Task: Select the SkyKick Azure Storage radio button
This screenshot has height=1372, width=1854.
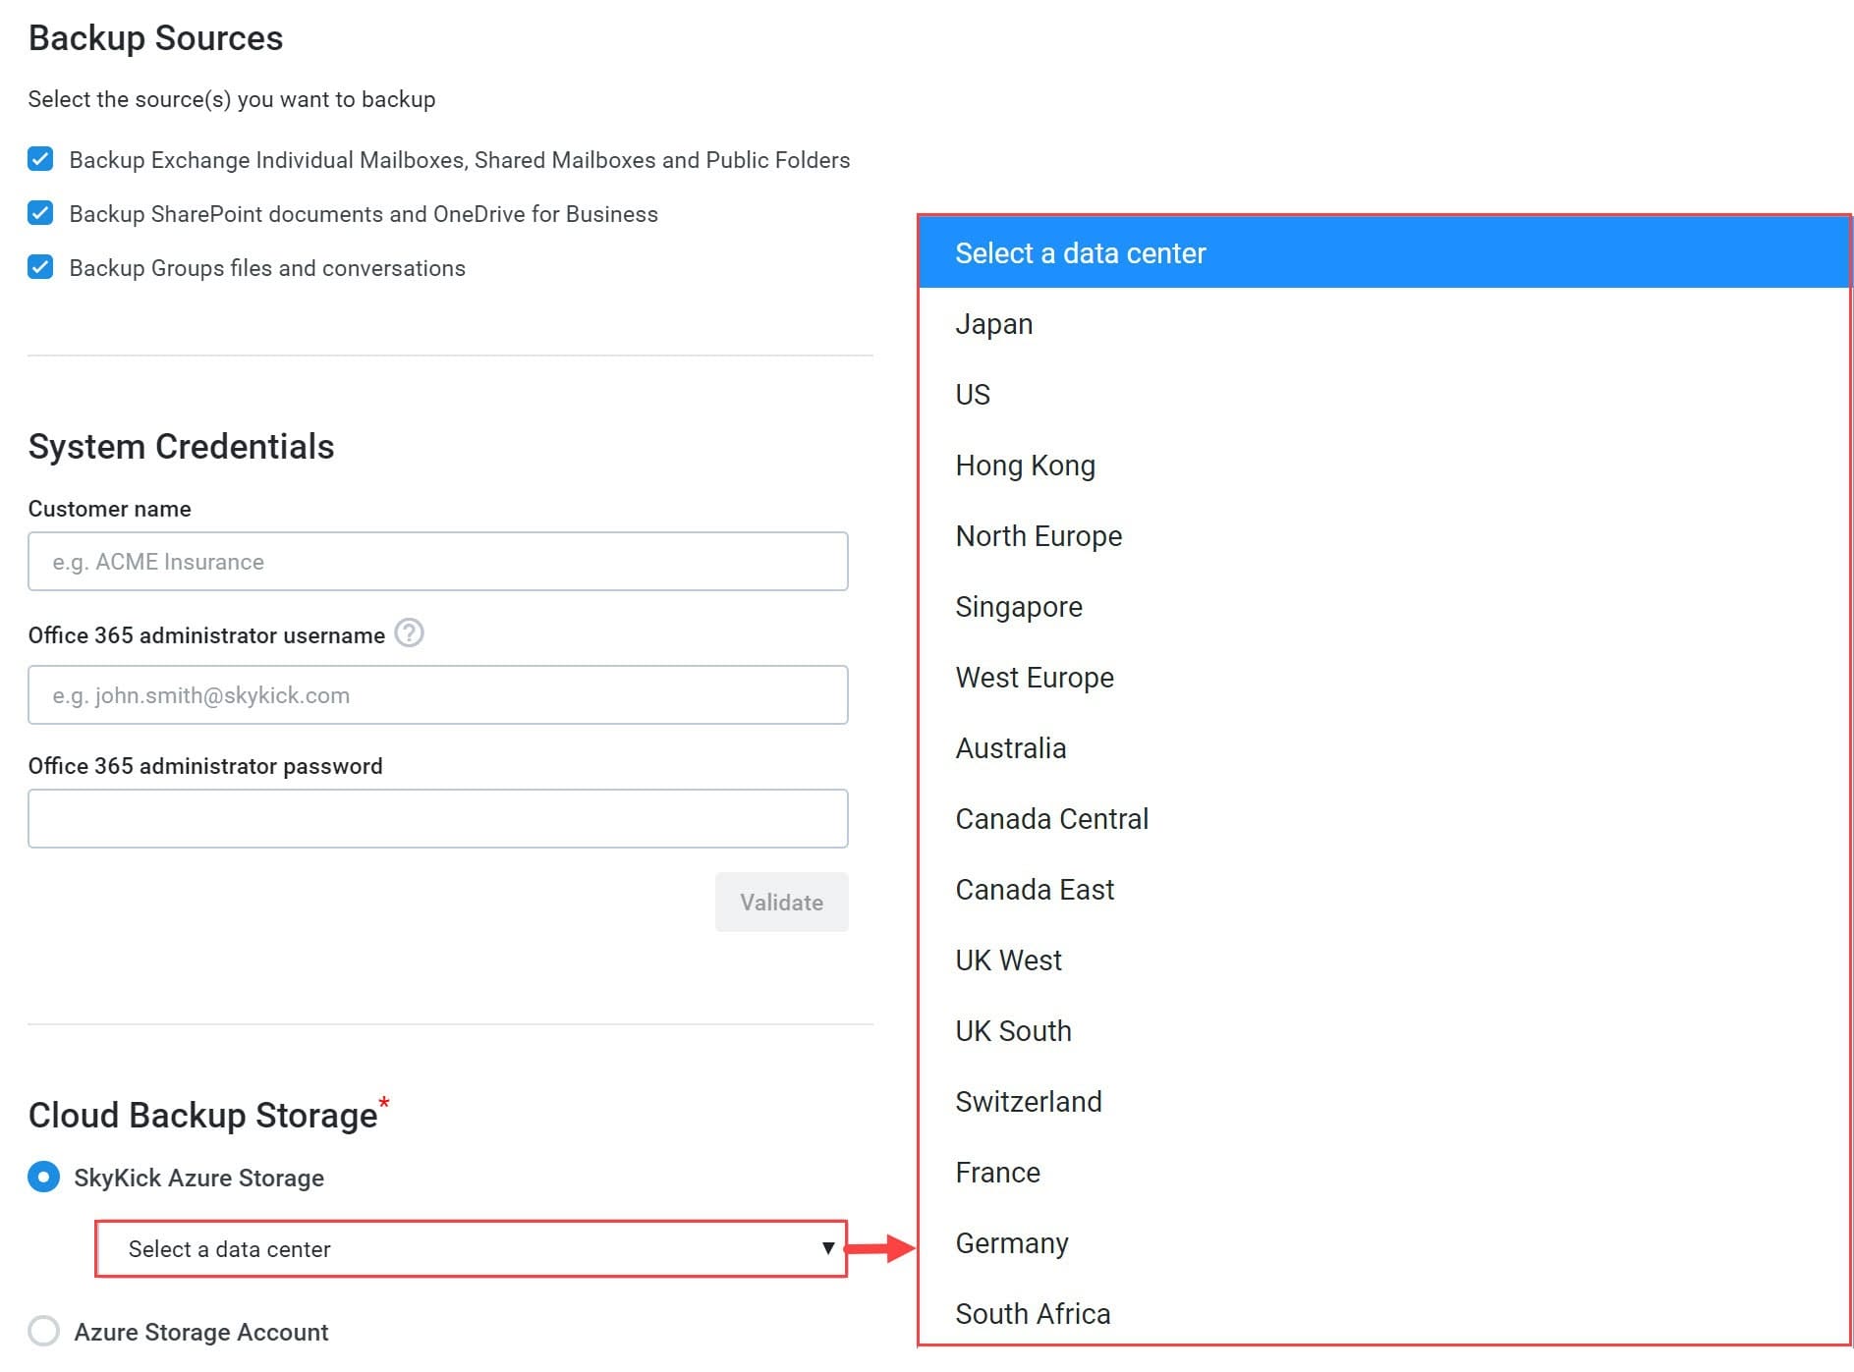Action: pyautogui.click(x=43, y=1177)
